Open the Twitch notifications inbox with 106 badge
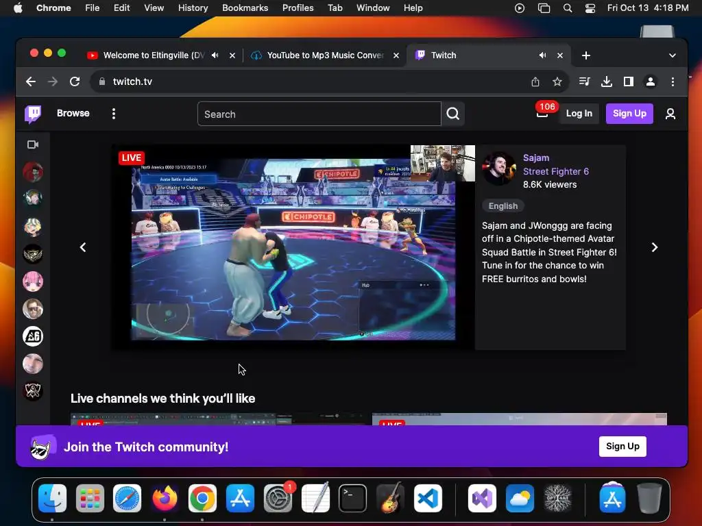 (x=542, y=114)
